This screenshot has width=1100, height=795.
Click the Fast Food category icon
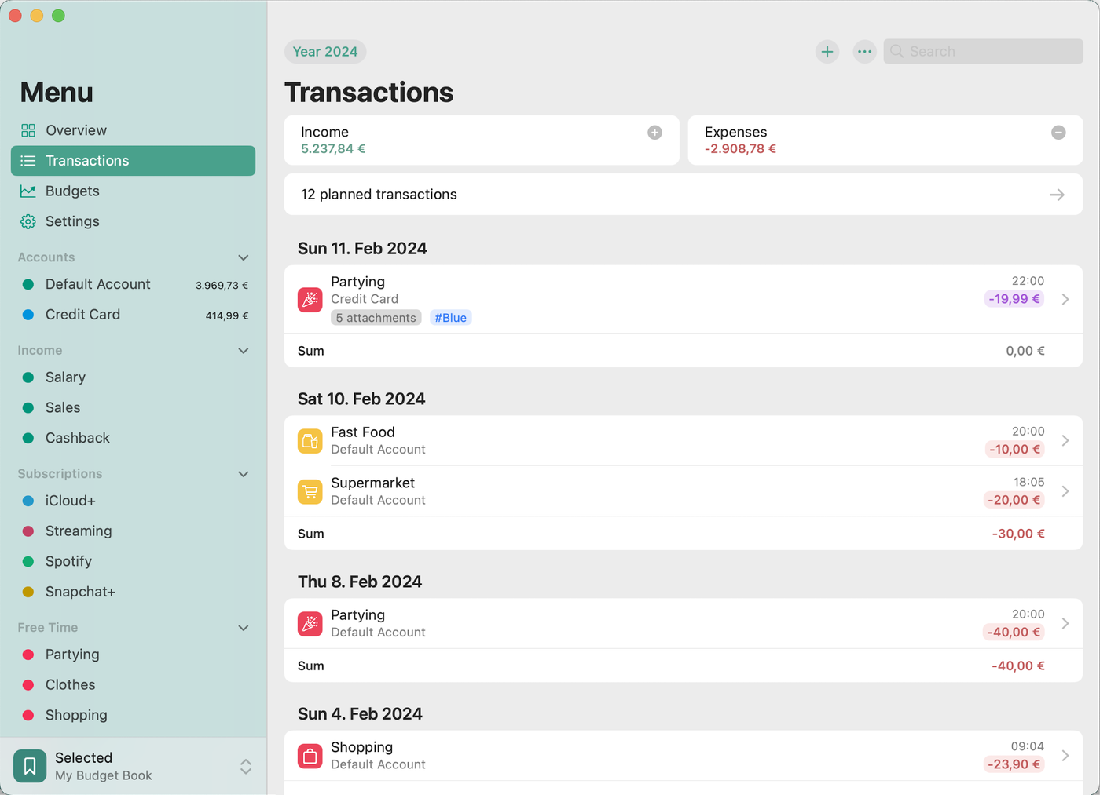click(310, 441)
